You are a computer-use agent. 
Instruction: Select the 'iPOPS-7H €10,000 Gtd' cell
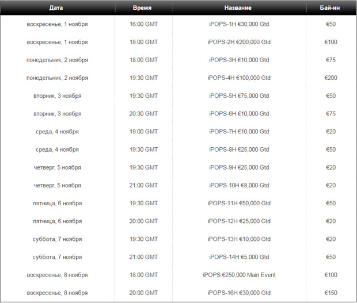240,132
